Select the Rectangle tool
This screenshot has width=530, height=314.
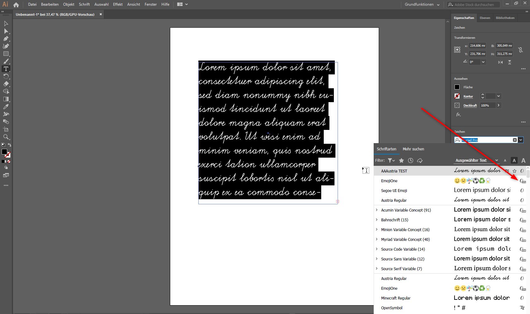6,54
